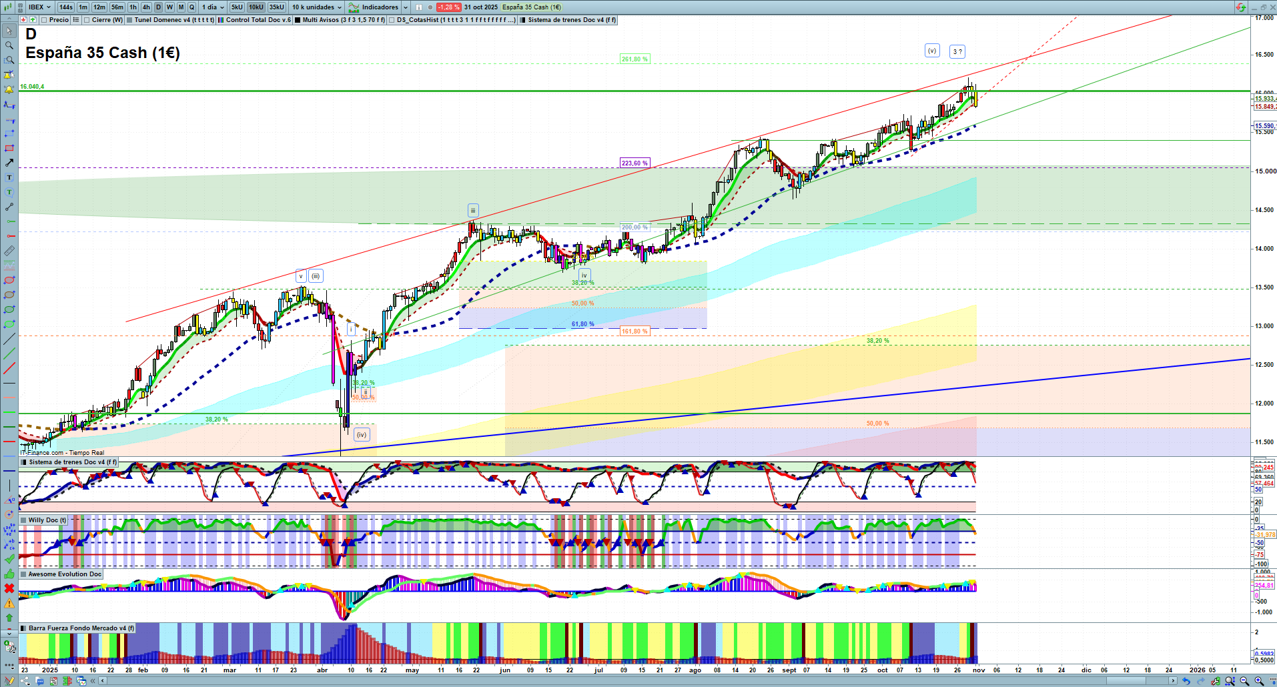Toggle the Multi Avisos indicator box

[x=298, y=20]
